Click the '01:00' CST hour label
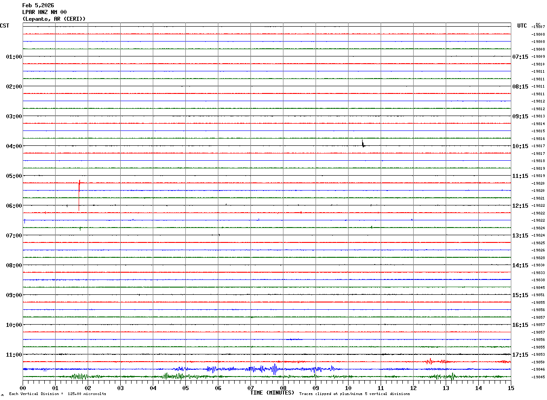 [x=14, y=57]
